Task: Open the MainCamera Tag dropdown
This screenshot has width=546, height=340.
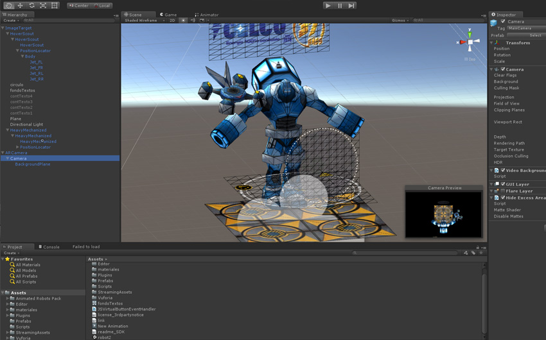Action: [x=526, y=28]
